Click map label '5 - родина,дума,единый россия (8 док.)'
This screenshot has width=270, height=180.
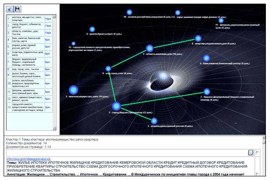[x=170, y=126]
